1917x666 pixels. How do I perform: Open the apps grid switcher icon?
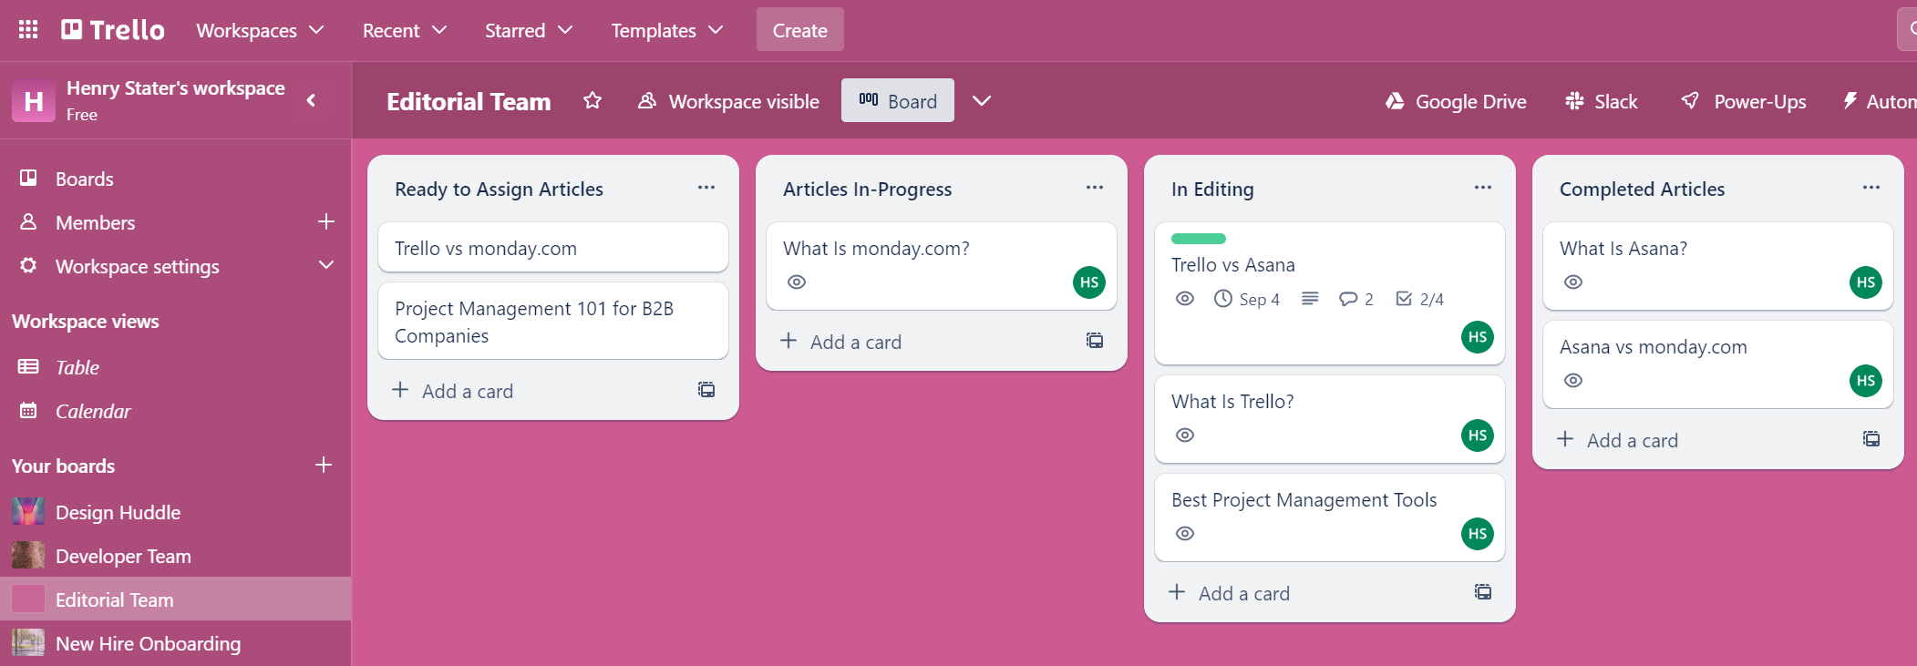28,30
